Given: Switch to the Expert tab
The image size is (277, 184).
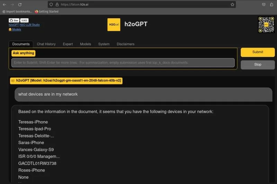Looking at the screenshot, I should (x=68, y=44).
